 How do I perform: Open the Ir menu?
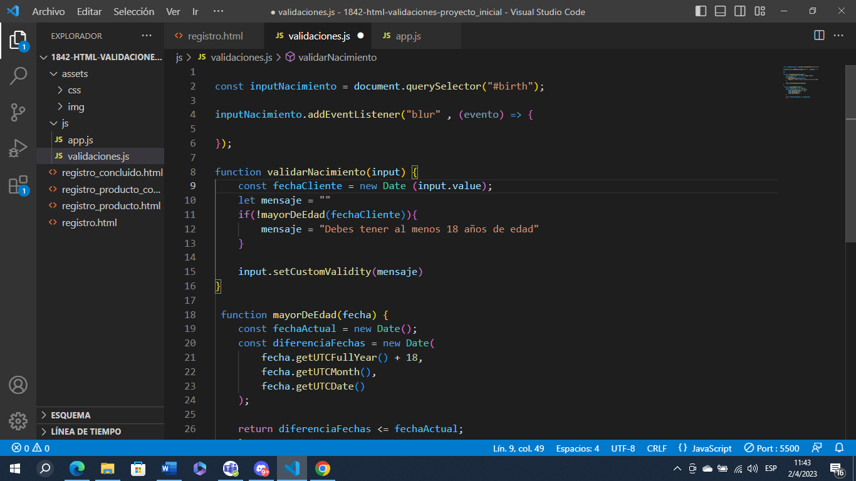[x=196, y=11]
